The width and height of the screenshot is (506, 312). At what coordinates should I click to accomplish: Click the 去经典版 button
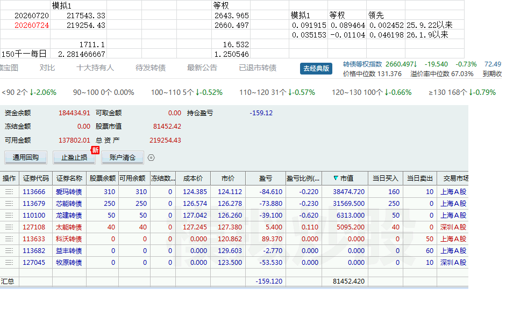pos(316,69)
